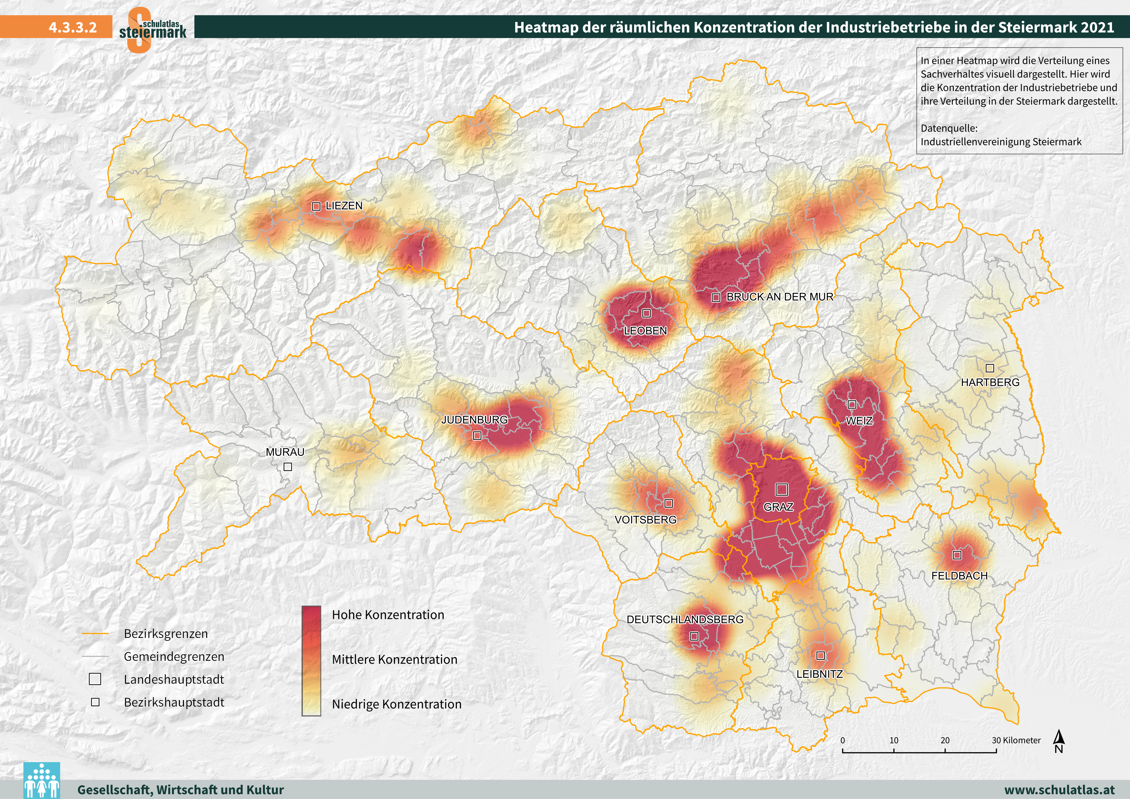Click the 30 Kilometer scale label

[x=1016, y=740]
